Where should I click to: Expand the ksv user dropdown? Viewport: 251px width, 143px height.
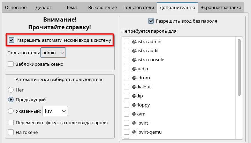[x=55, y=111]
